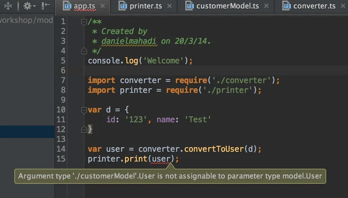Click the fold end marker on line 12

click(x=84, y=129)
